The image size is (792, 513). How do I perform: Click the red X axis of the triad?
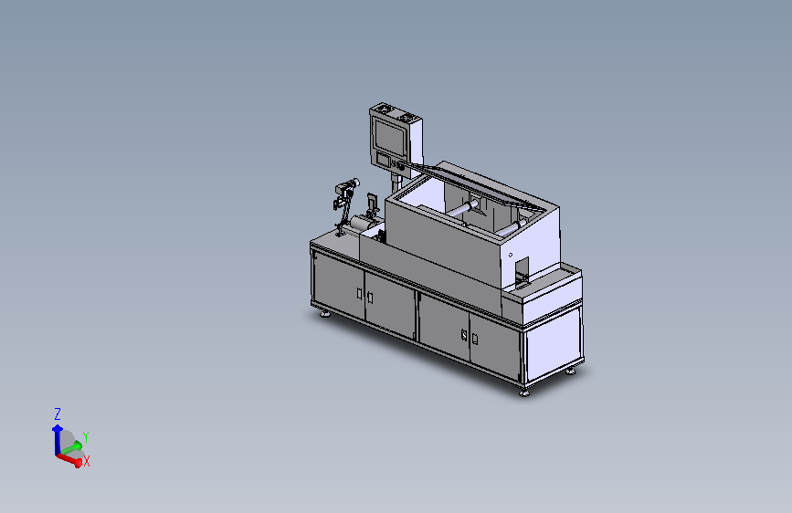(x=69, y=459)
